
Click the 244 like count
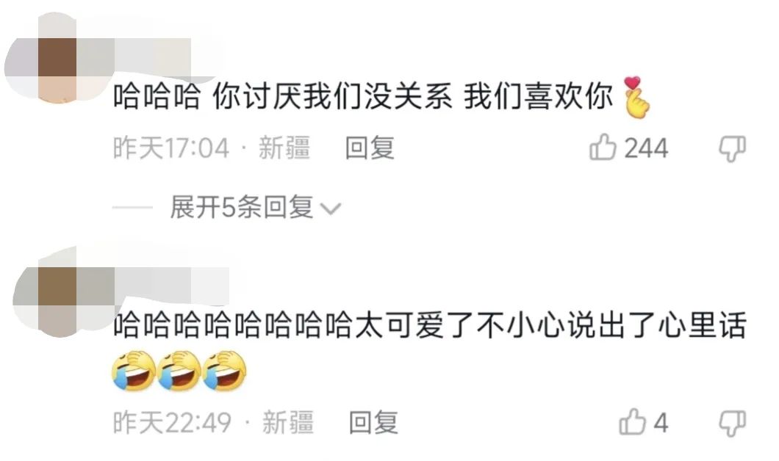point(646,148)
